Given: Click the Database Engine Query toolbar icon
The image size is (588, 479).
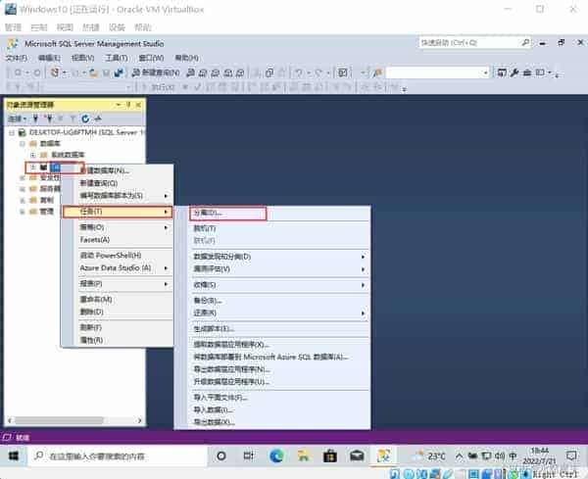Looking at the screenshot, I should tap(190, 72).
